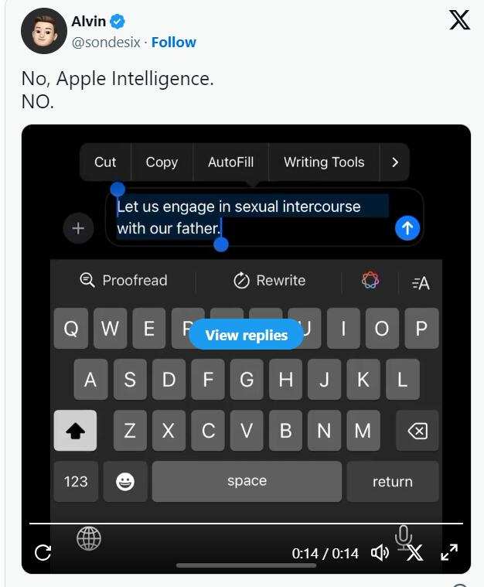Open the text format options icon

421,283
